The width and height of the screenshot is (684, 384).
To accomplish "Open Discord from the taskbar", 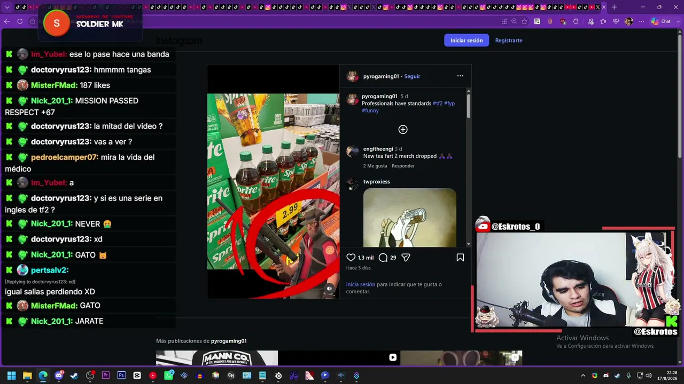I will pos(59,375).
